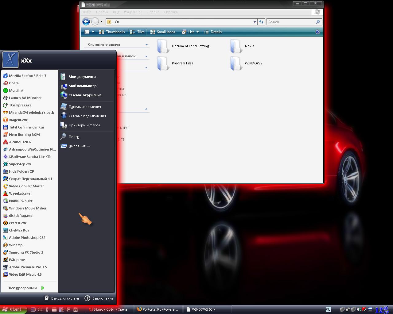Click the Mozilla Firefox 3 Beta 3 icon
Image resolution: width=393 pixels, height=314 pixels.
click(5, 76)
